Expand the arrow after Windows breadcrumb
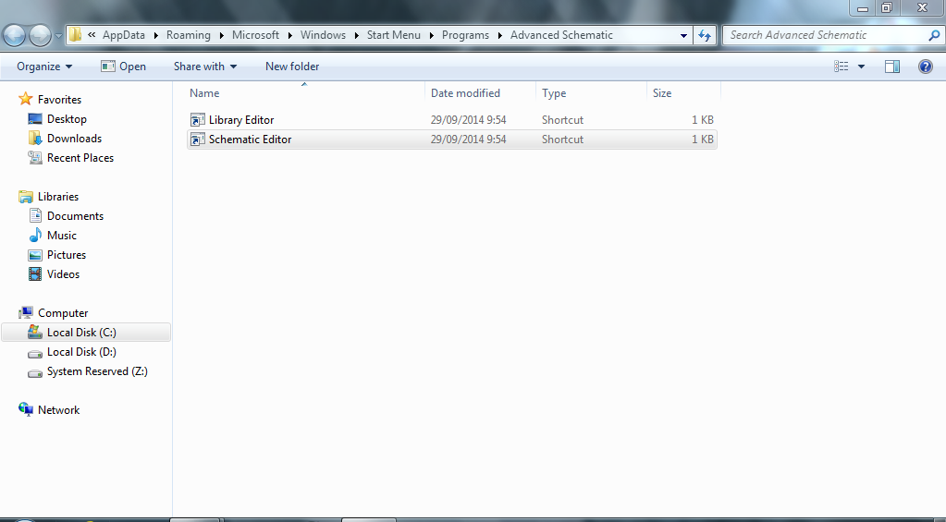Image resolution: width=946 pixels, height=522 pixels. coord(356,35)
